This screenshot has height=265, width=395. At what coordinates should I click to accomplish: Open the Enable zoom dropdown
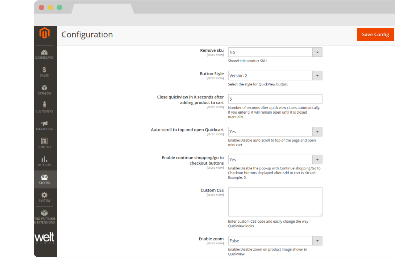(275, 241)
